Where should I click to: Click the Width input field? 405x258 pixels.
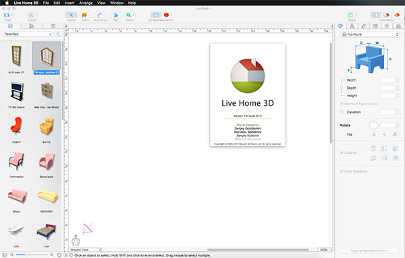point(387,80)
